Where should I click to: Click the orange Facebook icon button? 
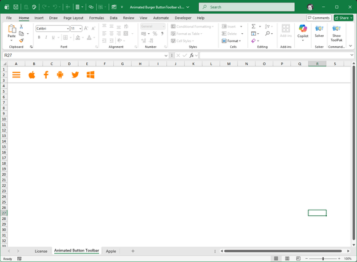tap(46, 74)
